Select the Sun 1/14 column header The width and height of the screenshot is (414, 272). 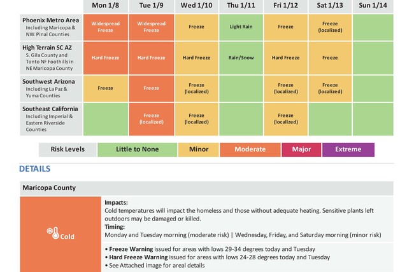(373, 6)
